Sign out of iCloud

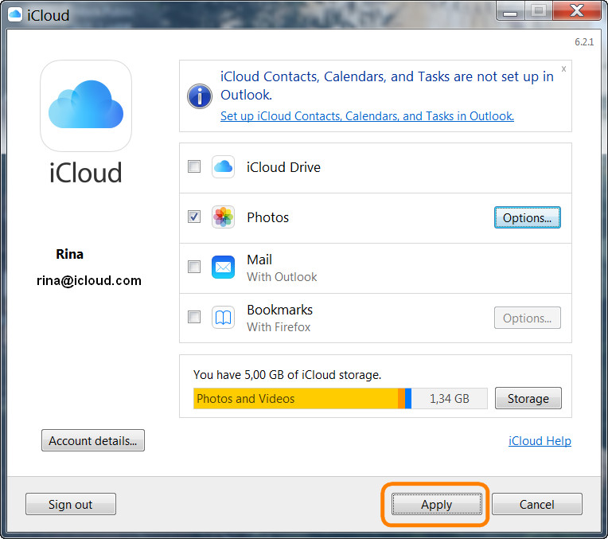click(71, 504)
